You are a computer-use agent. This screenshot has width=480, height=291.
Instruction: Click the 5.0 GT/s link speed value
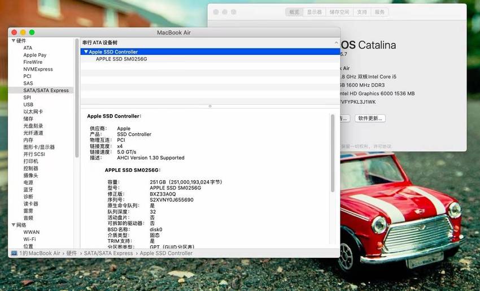[x=126, y=152]
